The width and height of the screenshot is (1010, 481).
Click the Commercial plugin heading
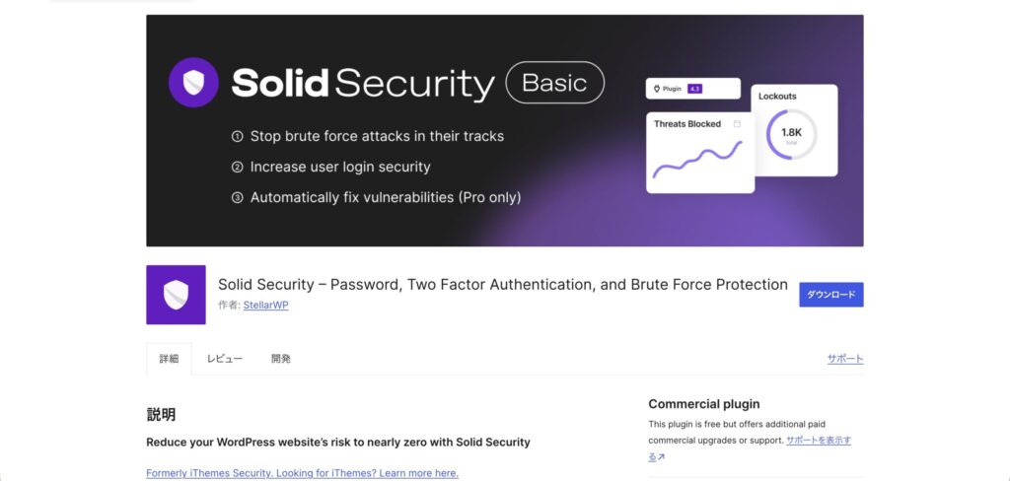(x=703, y=404)
